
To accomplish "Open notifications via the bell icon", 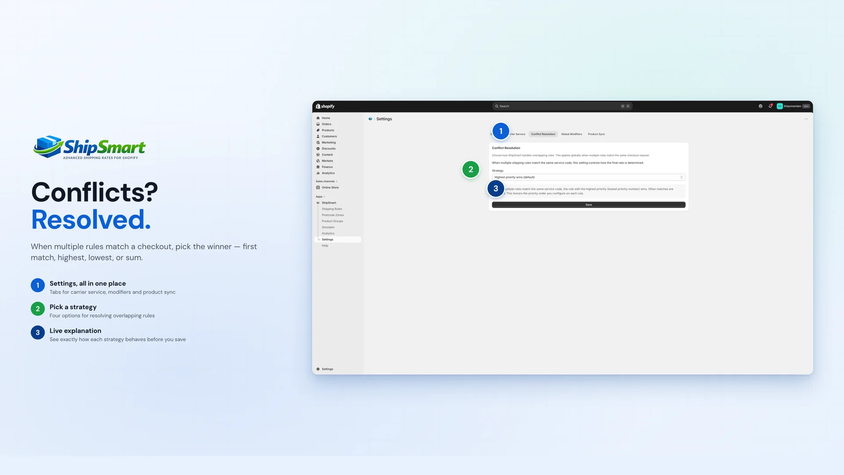I will [770, 106].
